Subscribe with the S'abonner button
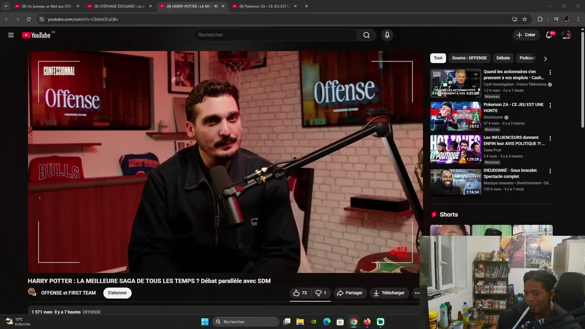The height and width of the screenshot is (329, 585). 117,293
